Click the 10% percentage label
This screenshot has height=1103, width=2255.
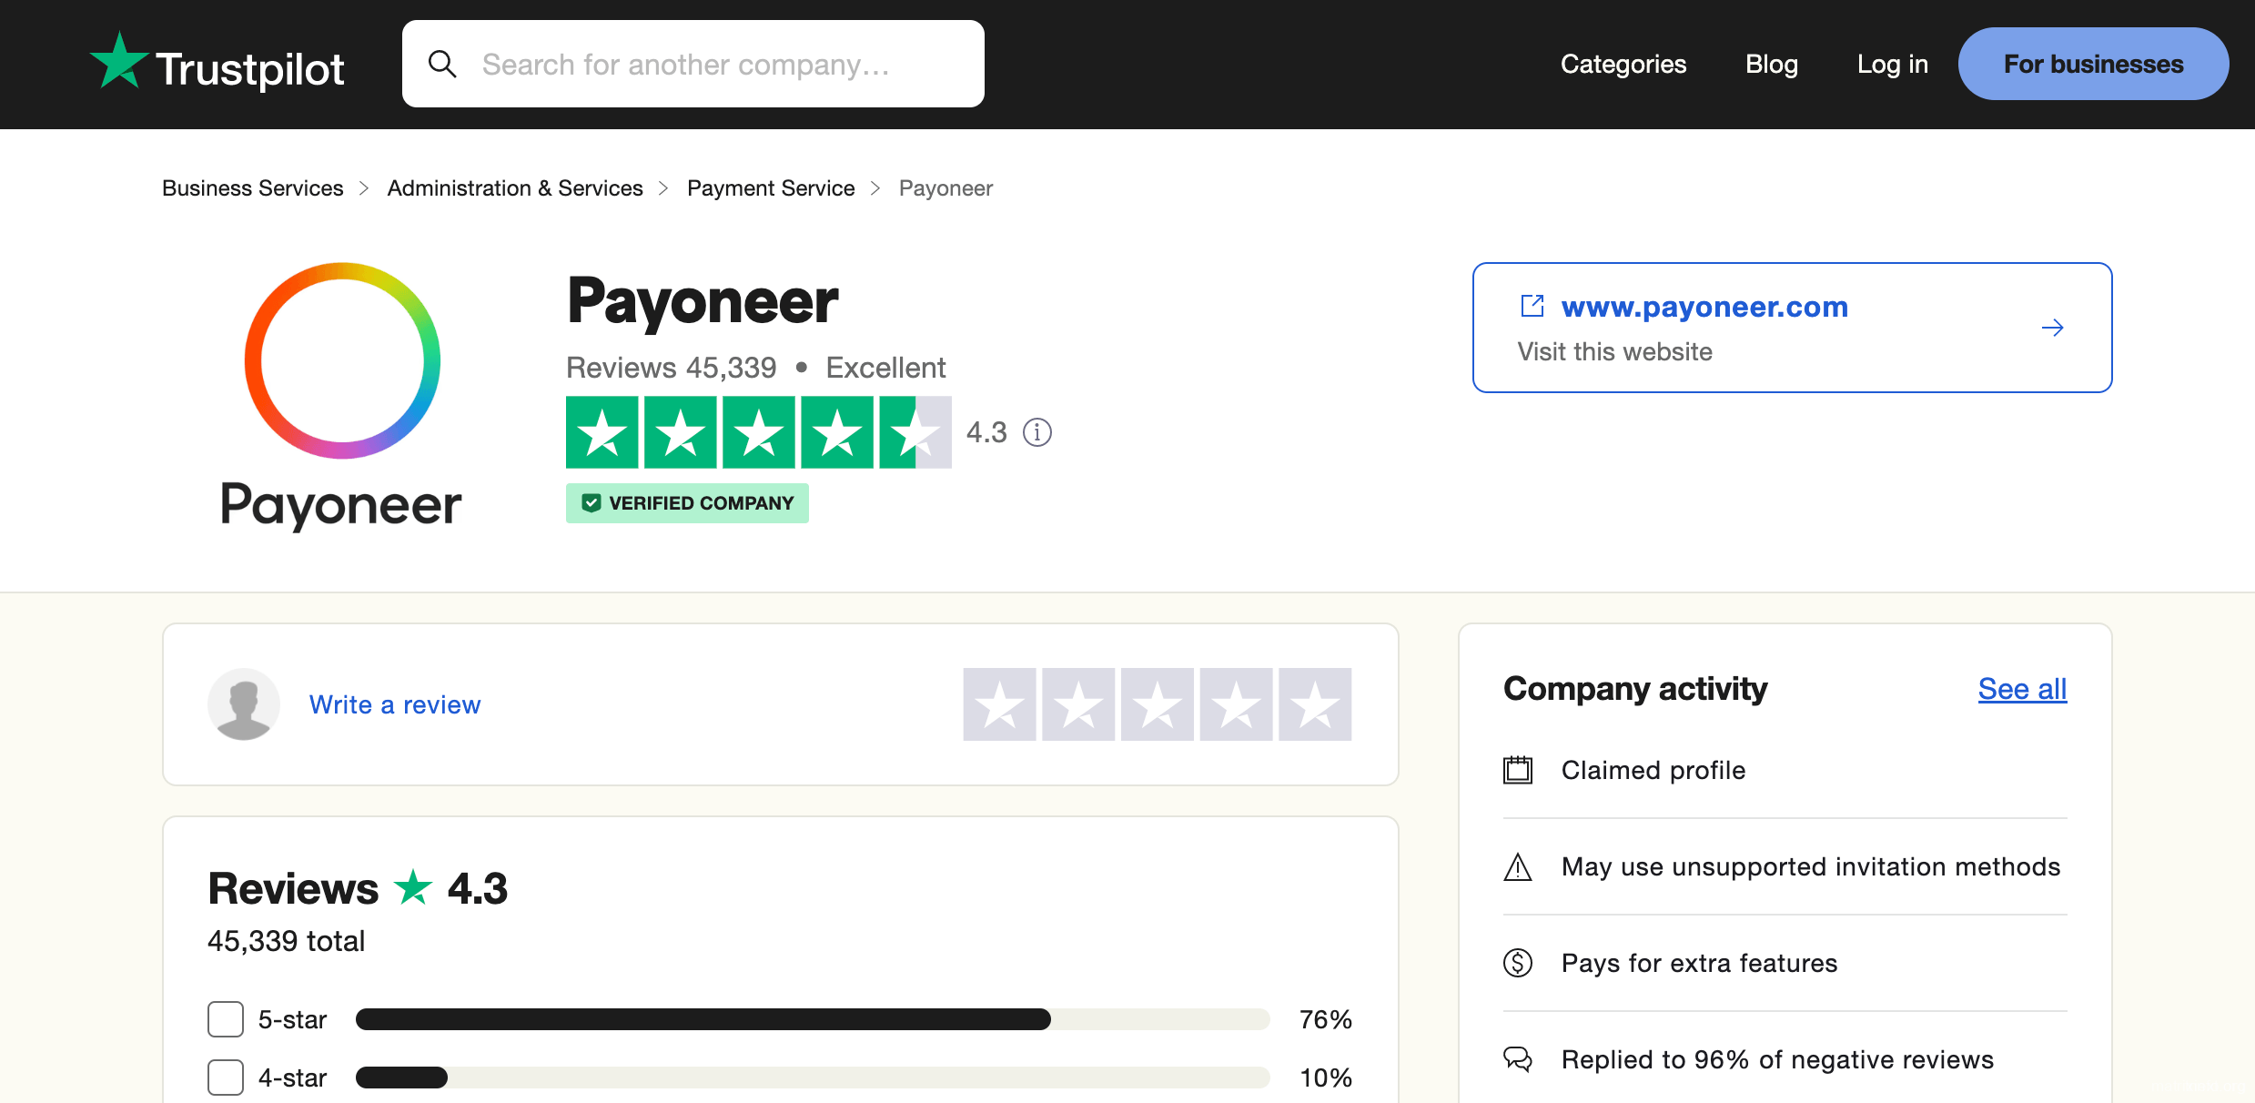(x=1325, y=1078)
